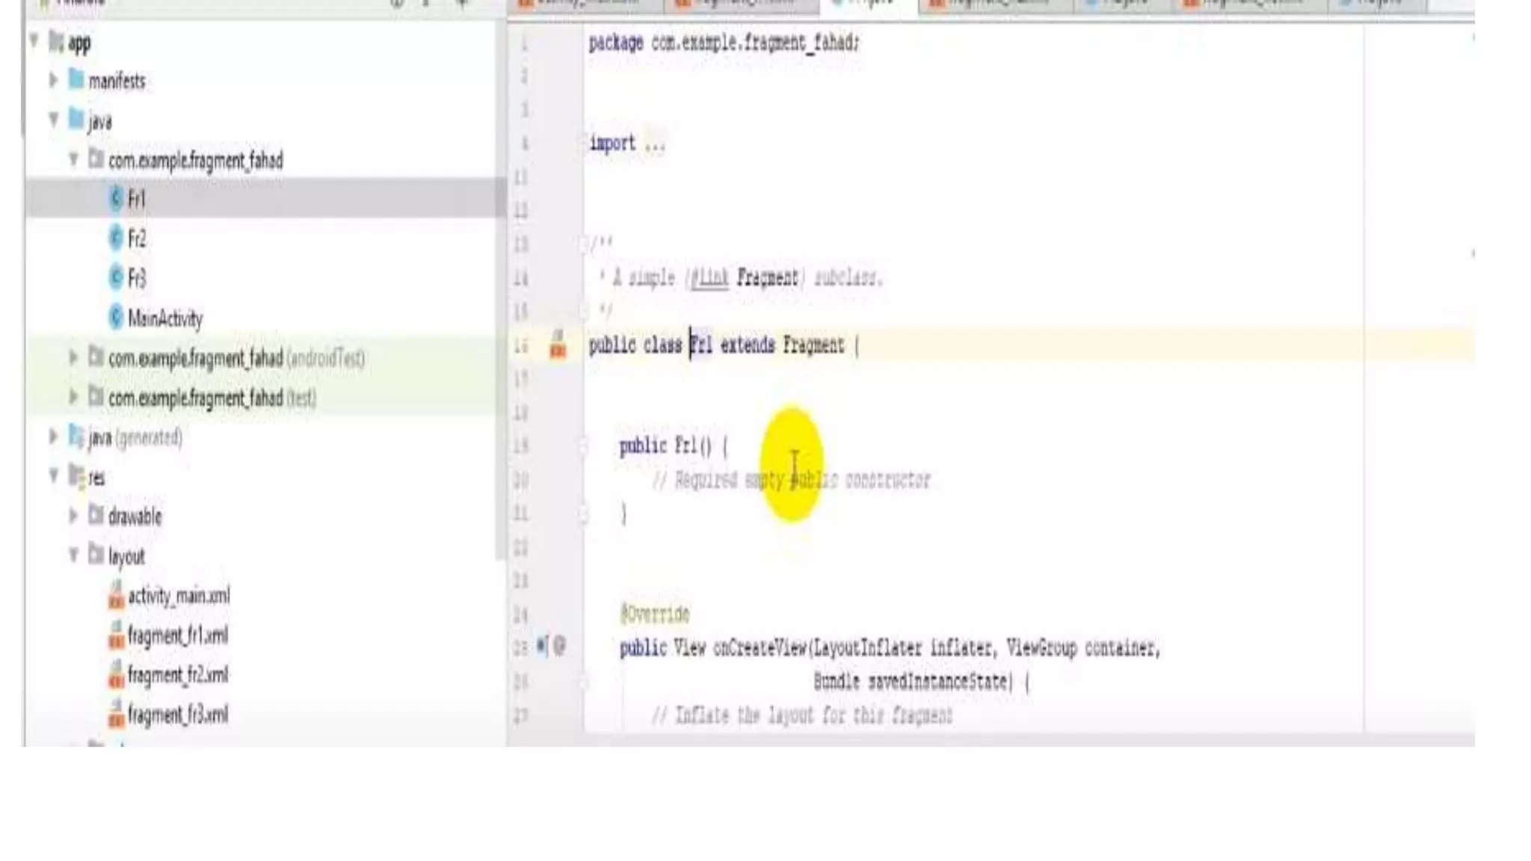Open fragment_fr3.xml from layout folder
1531x861 pixels.
178,715
